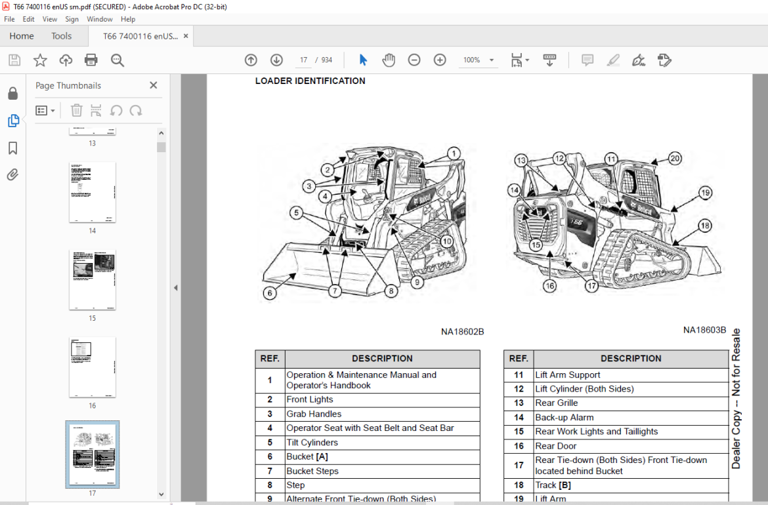Viewport: 768px width, 505px height.
Task: Click the page number input field
Action: pyautogui.click(x=303, y=60)
